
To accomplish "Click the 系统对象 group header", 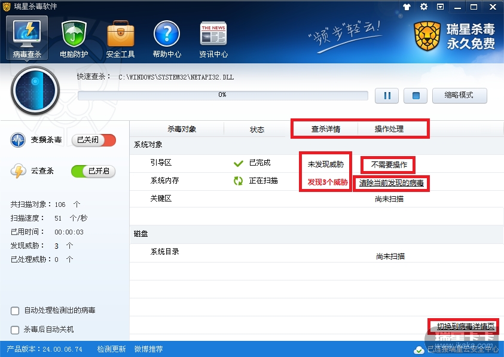I will click(x=148, y=145).
